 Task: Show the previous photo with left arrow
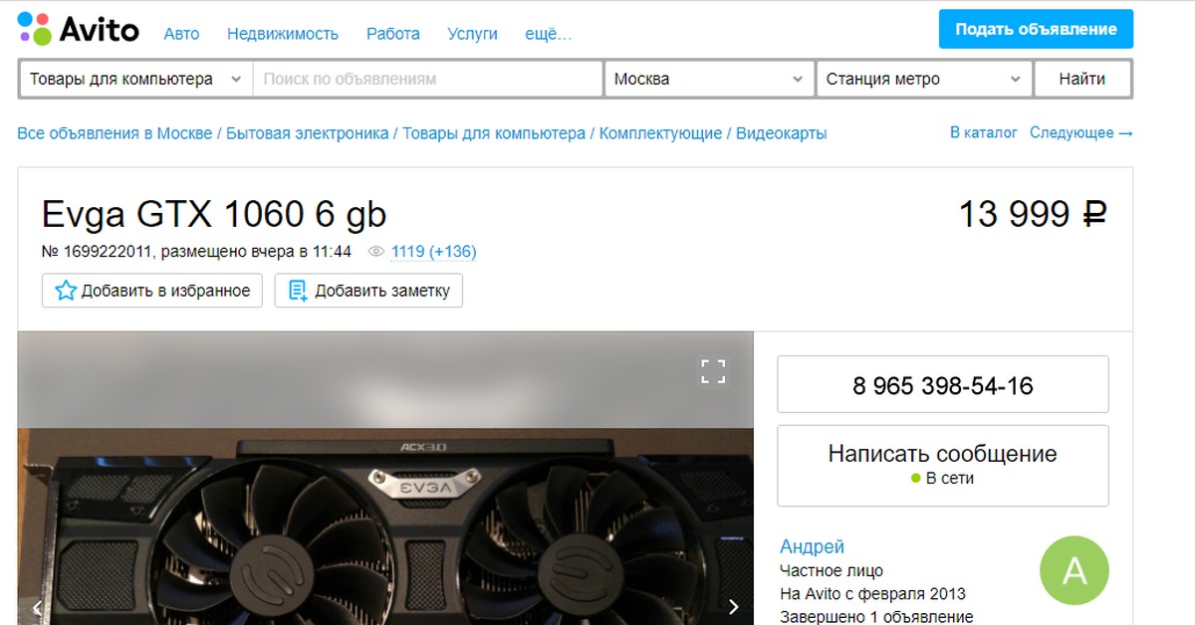click(x=38, y=607)
